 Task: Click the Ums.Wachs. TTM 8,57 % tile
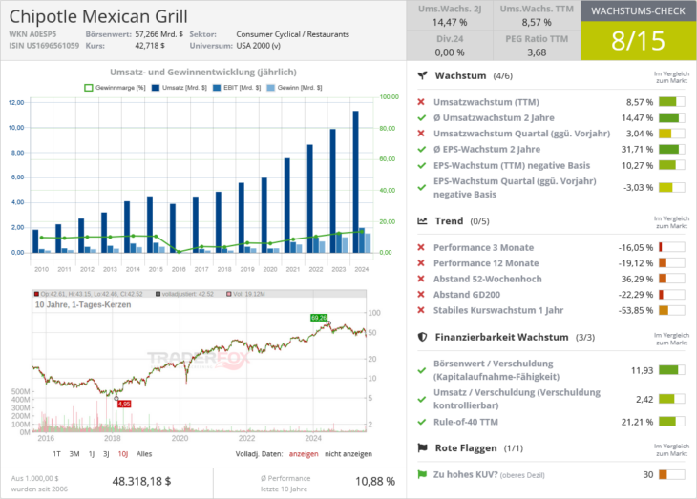tap(537, 15)
